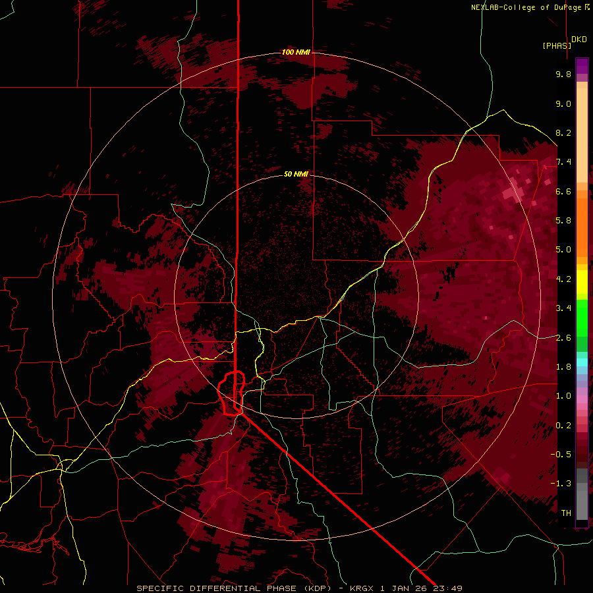This screenshot has height=593, width=593.
Task: Click the 2.6 scale value
Action: (x=563, y=338)
